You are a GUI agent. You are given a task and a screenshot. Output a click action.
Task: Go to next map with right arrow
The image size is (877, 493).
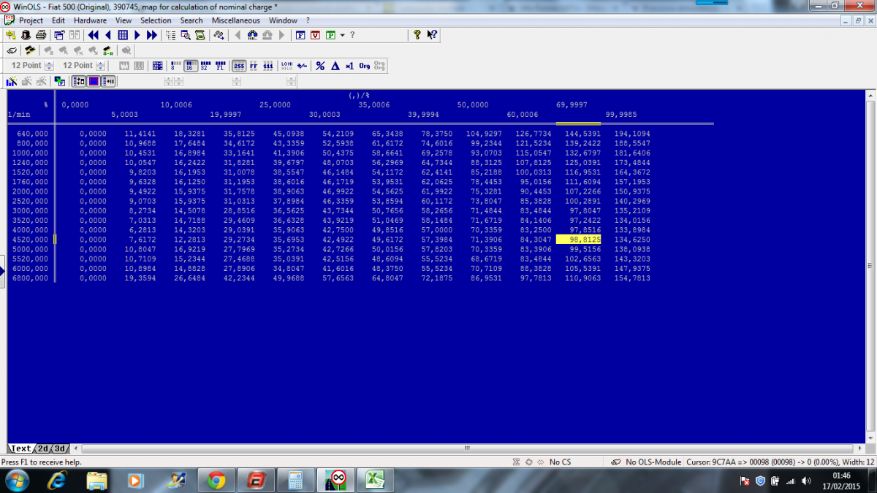[x=137, y=35]
